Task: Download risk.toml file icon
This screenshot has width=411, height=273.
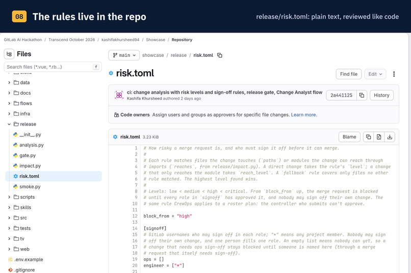Action: point(390,137)
